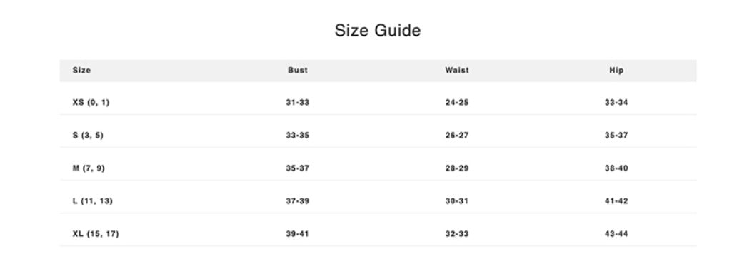
Task: Select the Waist column header
Action: tap(457, 71)
